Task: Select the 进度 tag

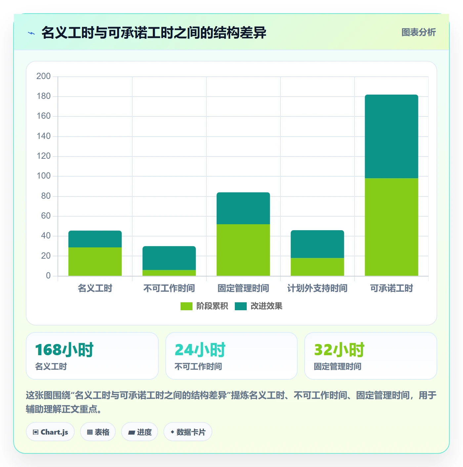Action: [x=140, y=432]
